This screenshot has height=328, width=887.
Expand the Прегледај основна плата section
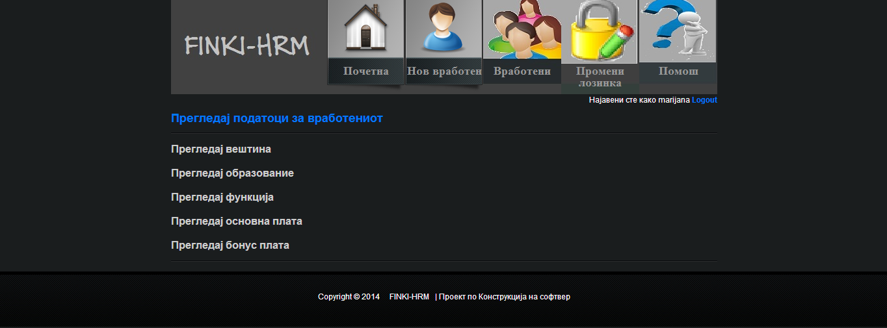click(x=237, y=221)
